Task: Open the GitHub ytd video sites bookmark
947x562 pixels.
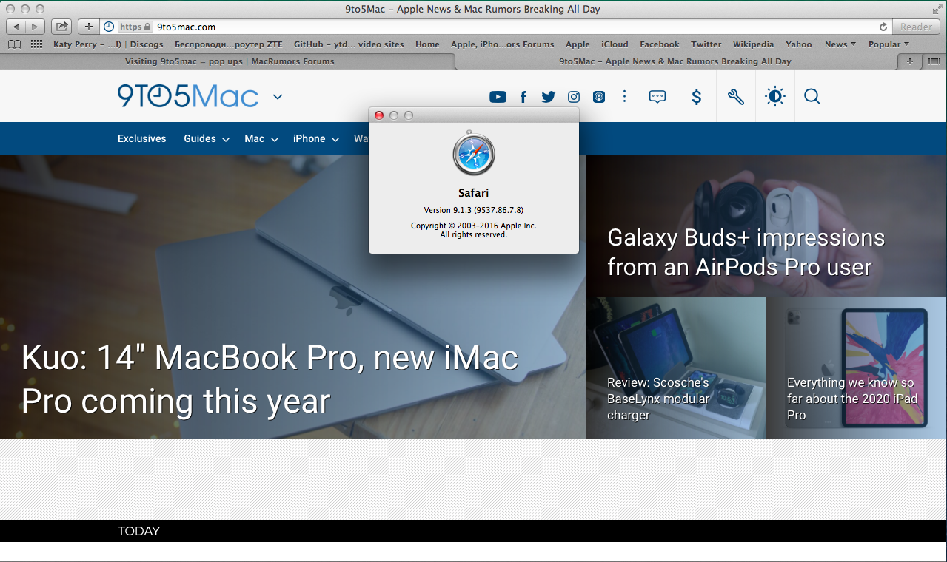Action: (x=349, y=44)
